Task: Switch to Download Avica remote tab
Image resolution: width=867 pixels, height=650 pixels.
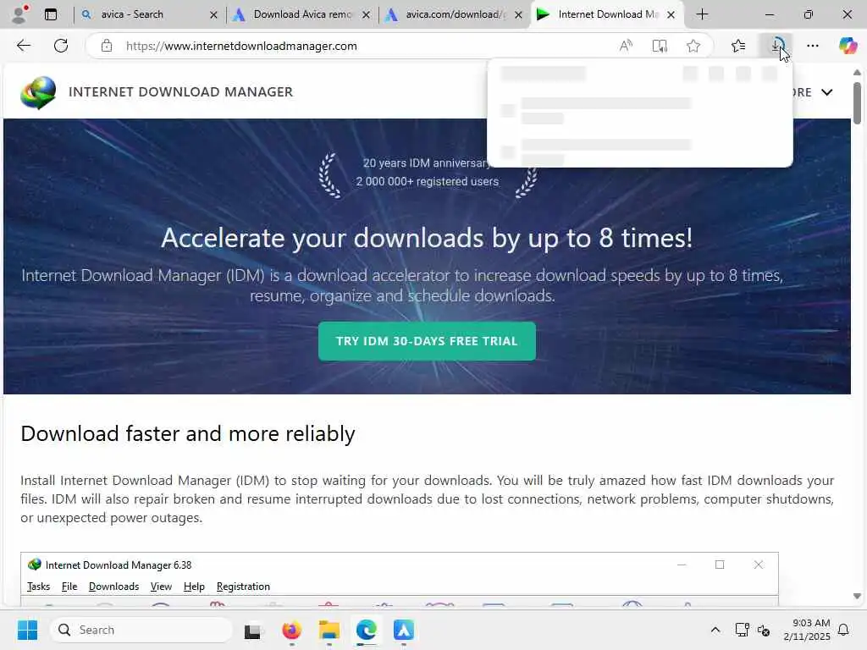Action: click(x=302, y=14)
